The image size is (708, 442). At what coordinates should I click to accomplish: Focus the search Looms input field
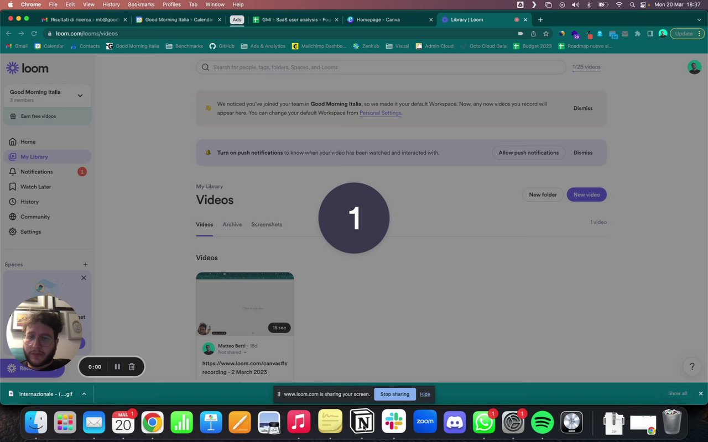[381, 67]
